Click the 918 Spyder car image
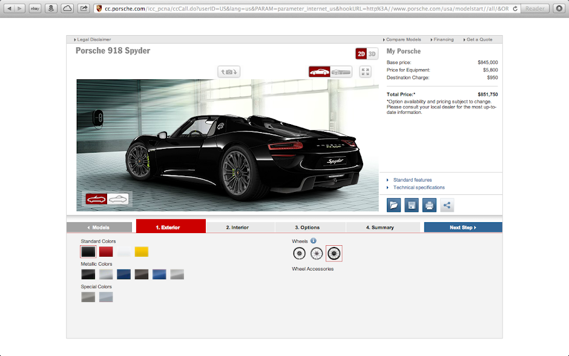569x356 pixels. [228, 145]
